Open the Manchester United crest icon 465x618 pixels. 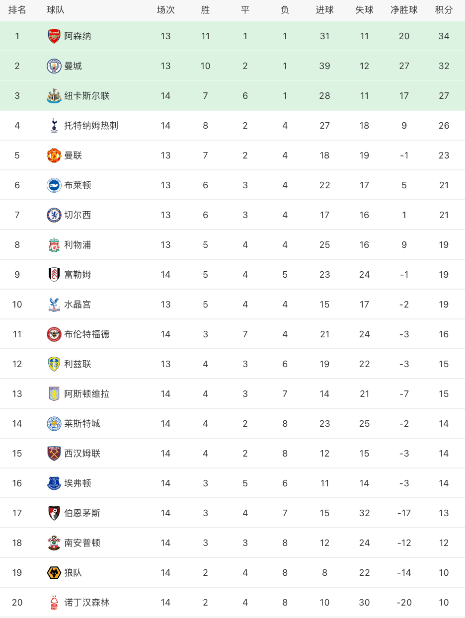[x=54, y=155]
